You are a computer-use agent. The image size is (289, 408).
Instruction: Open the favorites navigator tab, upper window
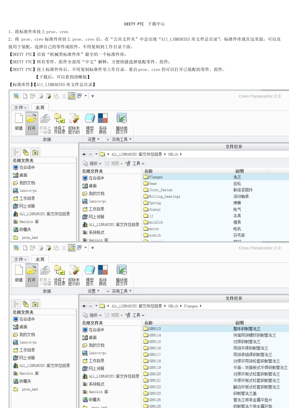tap(35, 152)
